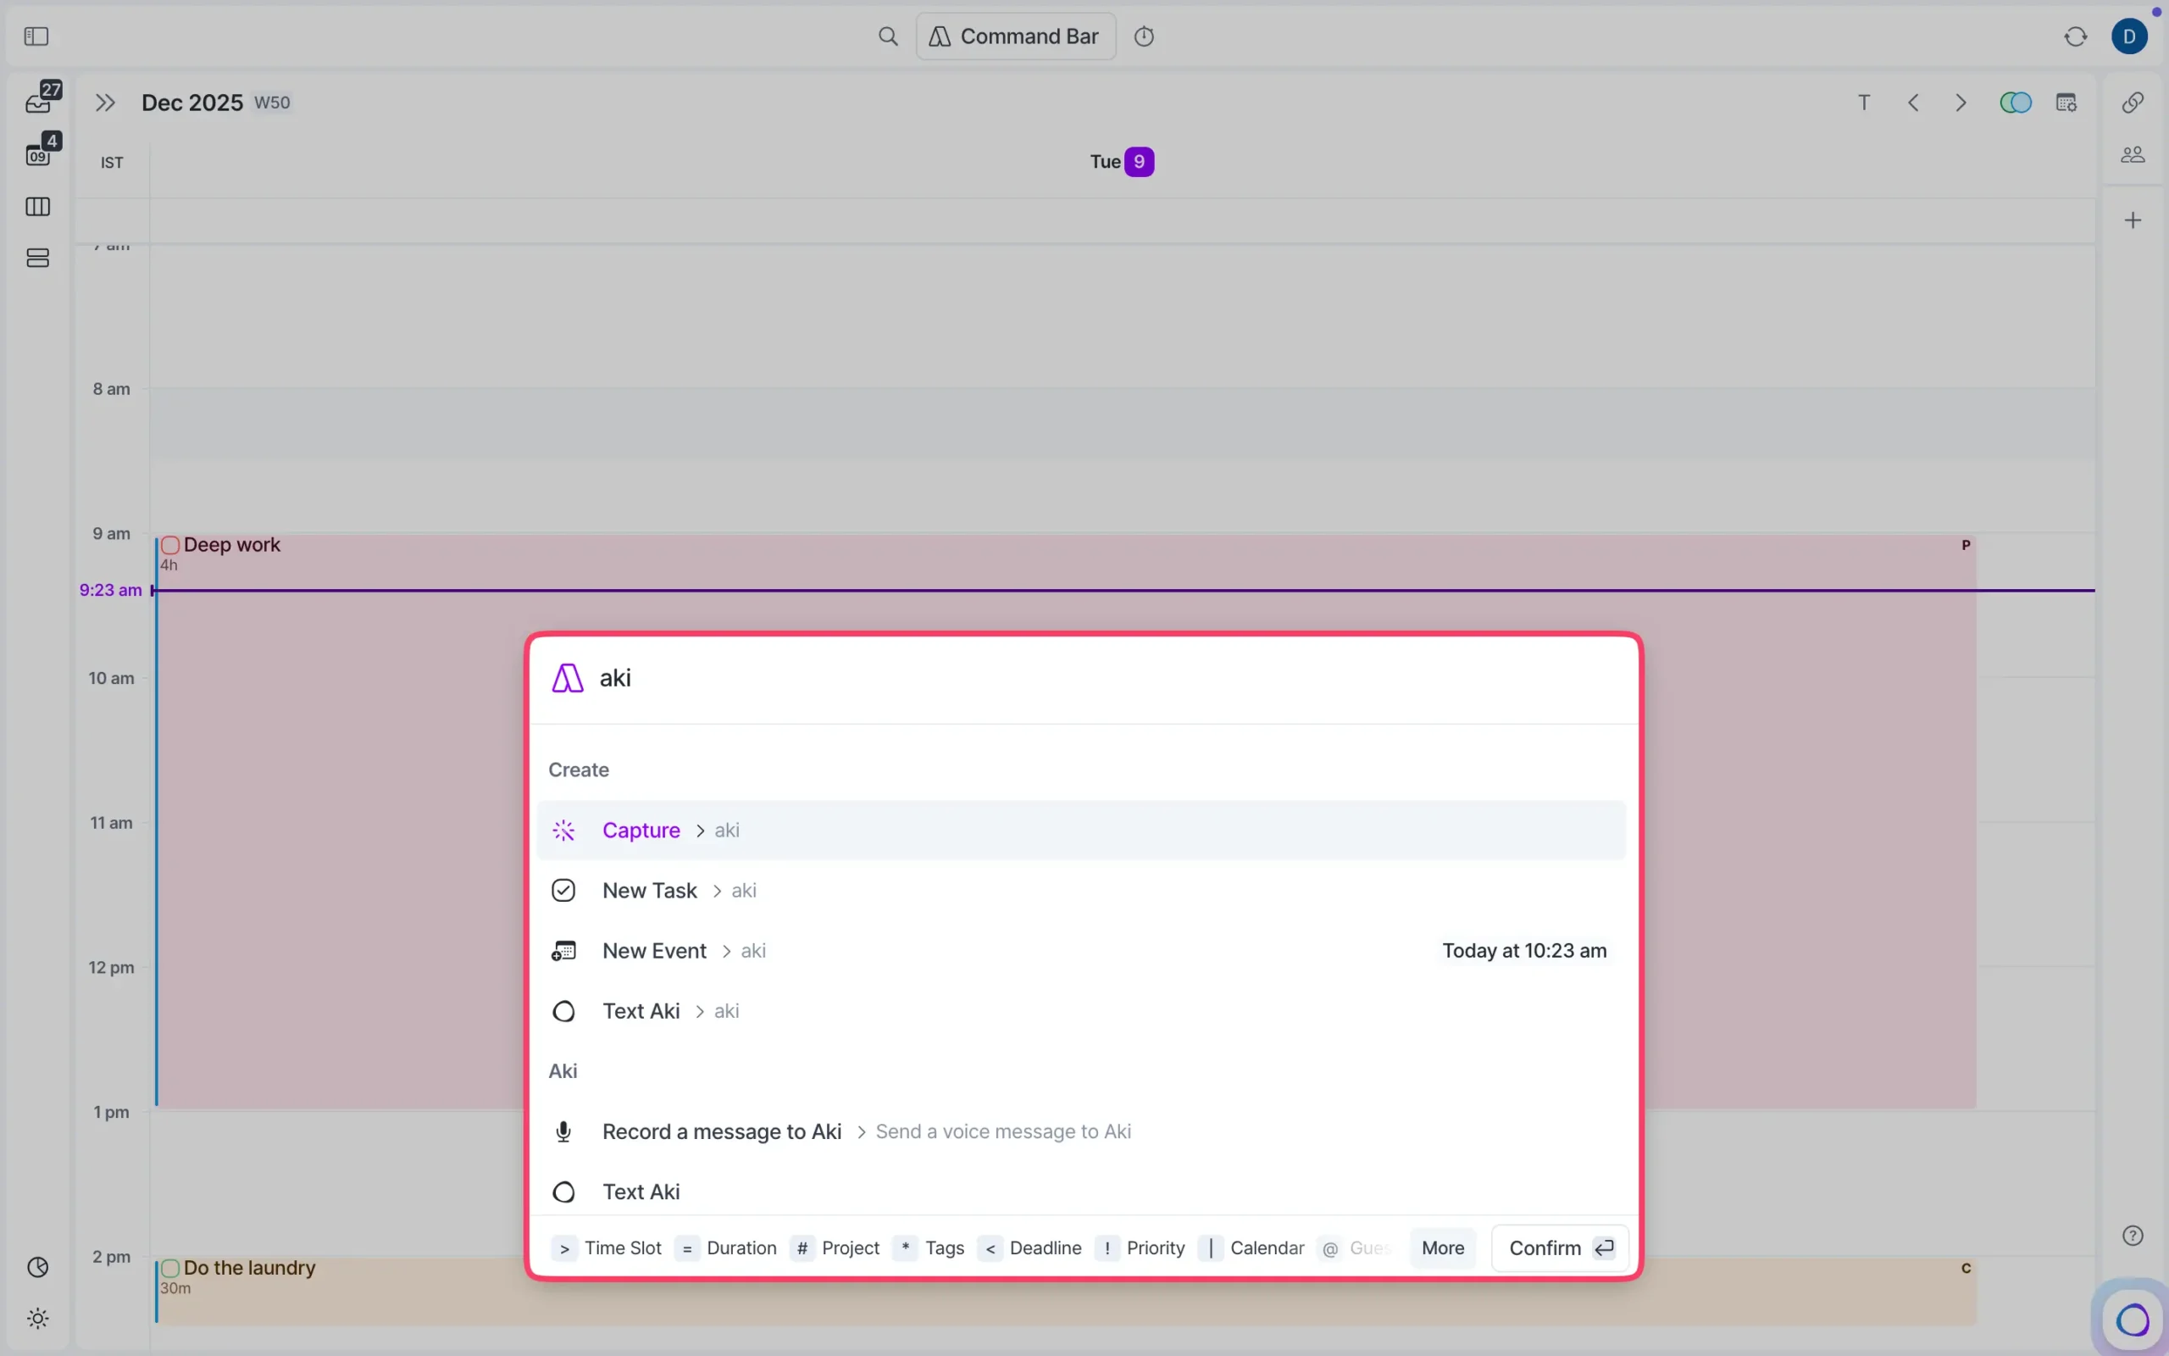Select New Event in the command menu
Image resolution: width=2169 pixels, height=1356 pixels.
pyautogui.click(x=655, y=950)
